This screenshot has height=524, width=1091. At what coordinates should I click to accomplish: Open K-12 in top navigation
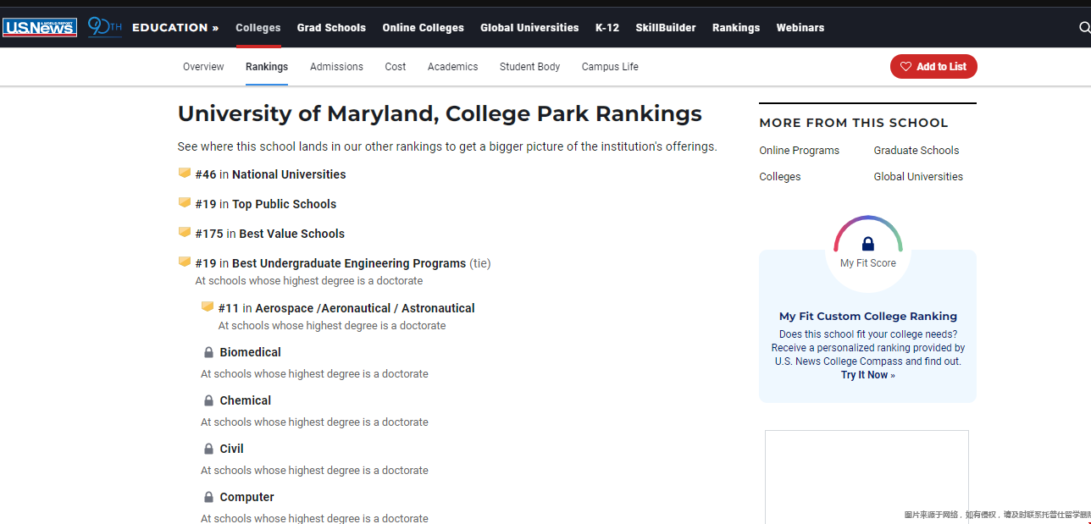click(x=607, y=28)
